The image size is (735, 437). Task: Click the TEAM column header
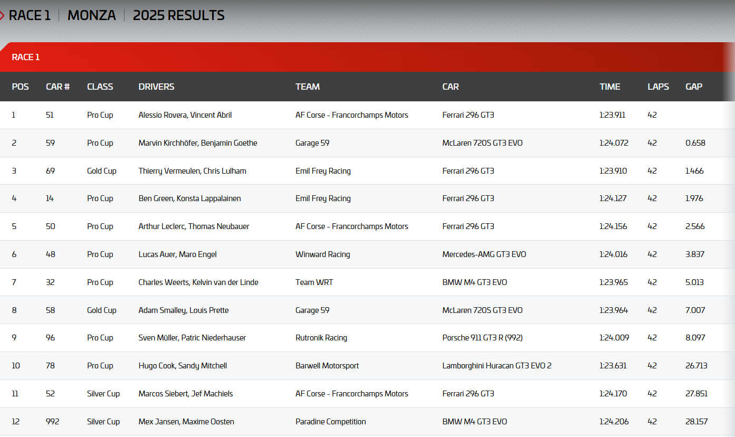click(308, 87)
